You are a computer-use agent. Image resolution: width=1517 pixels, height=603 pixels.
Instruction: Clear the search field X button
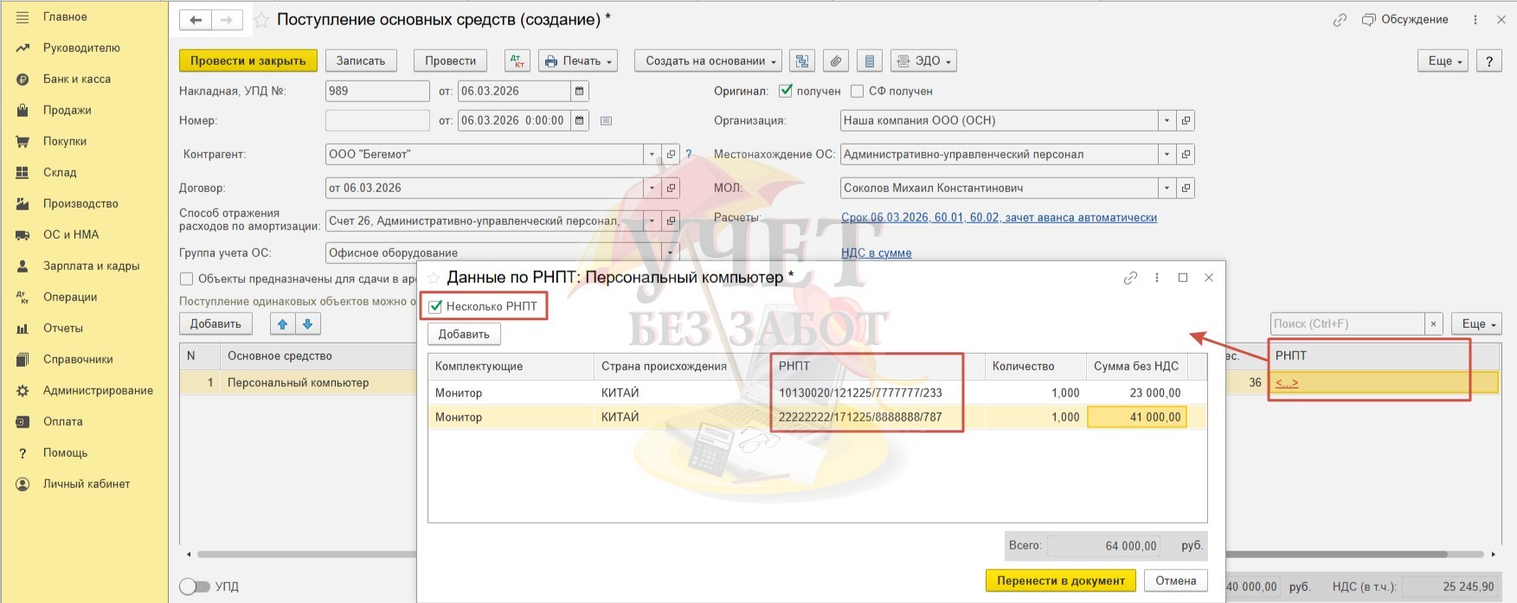coord(1433,324)
